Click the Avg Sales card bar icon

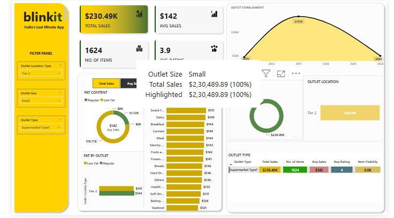pyautogui.click(x=214, y=14)
